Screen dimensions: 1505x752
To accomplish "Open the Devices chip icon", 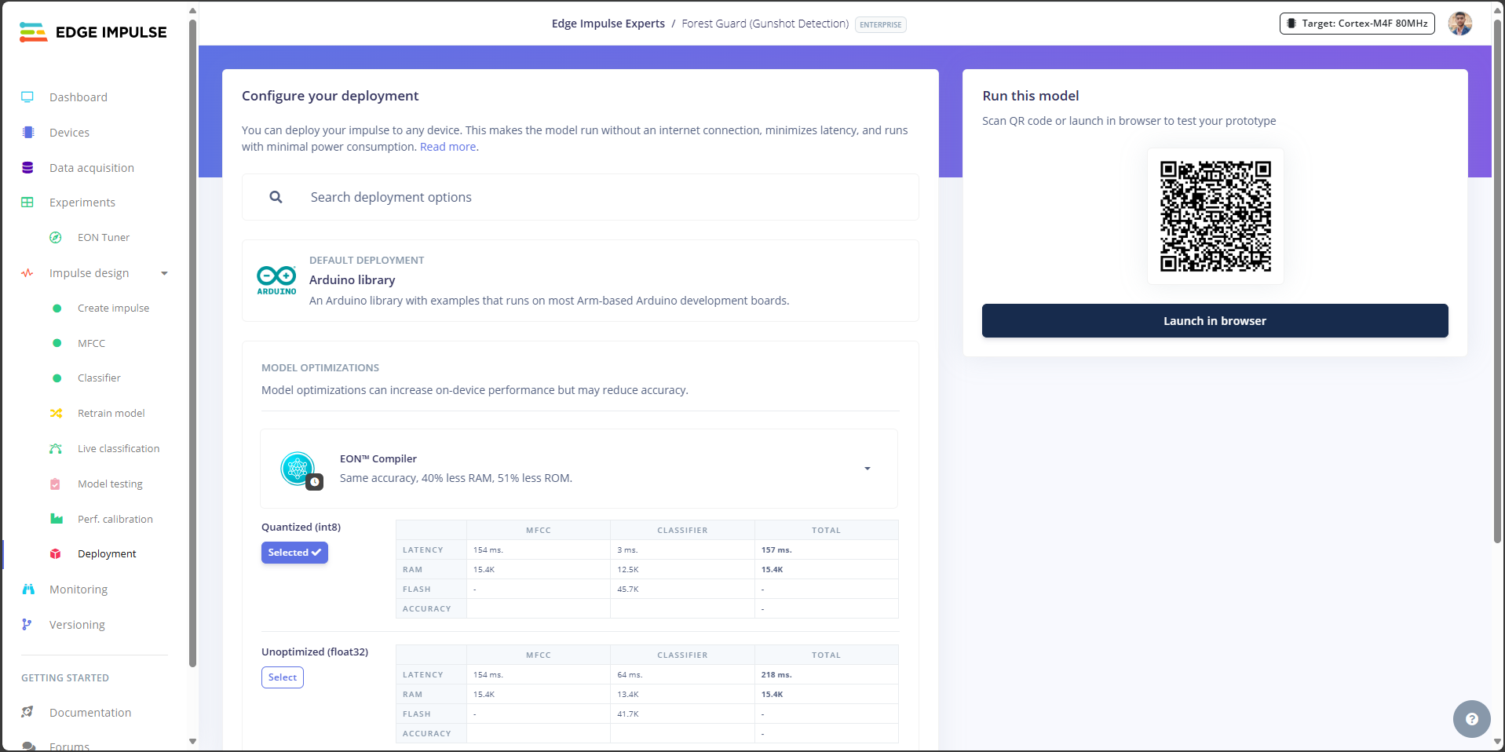I will pos(28,133).
